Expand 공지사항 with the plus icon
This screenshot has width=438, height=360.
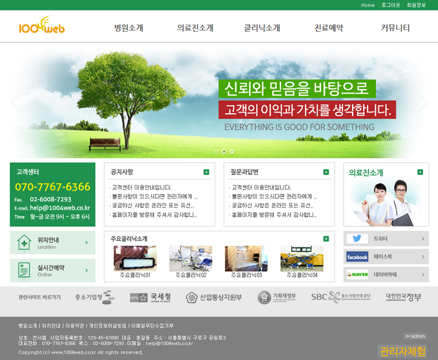point(206,172)
